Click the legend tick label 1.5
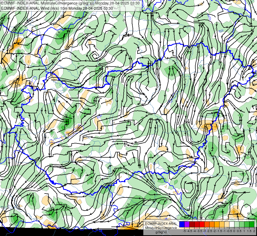Screen dimensions: 257x236 (x=249, y=231)
